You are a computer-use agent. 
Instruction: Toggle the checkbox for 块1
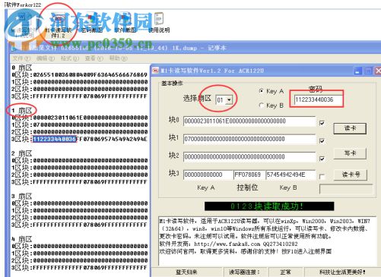tap(322, 141)
